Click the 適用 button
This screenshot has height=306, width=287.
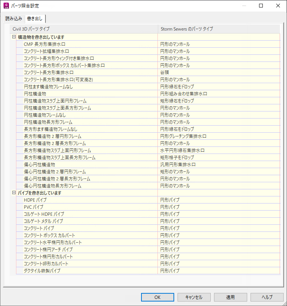point(230,297)
